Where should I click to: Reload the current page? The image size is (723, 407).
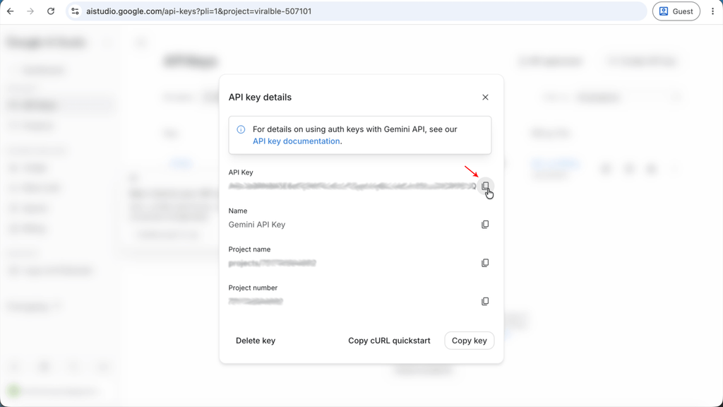(x=51, y=11)
